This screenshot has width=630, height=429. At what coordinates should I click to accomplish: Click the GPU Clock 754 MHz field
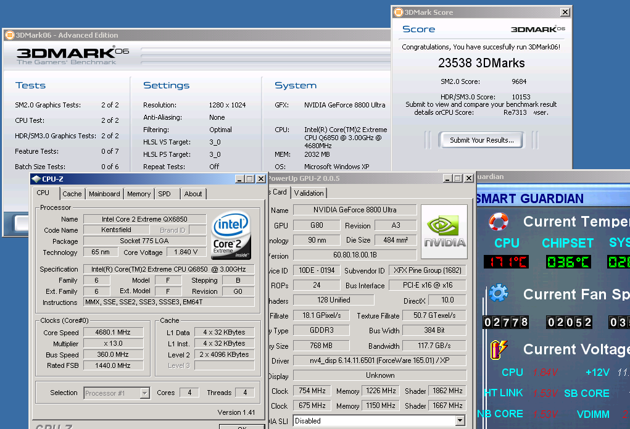click(x=312, y=391)
